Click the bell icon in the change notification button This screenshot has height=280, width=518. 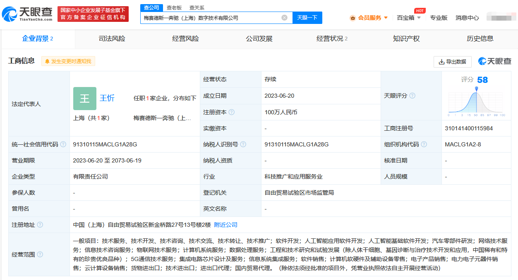click(x=47, y=61)
